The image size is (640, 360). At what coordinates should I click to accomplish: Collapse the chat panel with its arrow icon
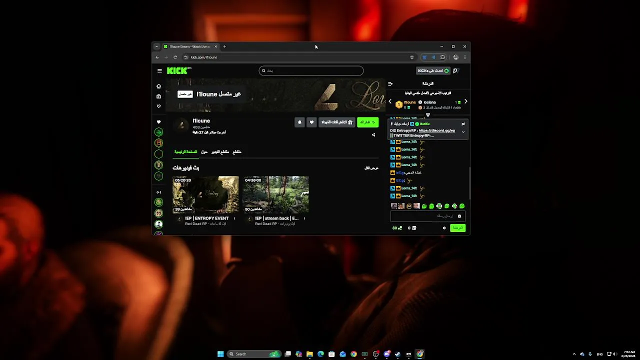[x=390, y=83]
